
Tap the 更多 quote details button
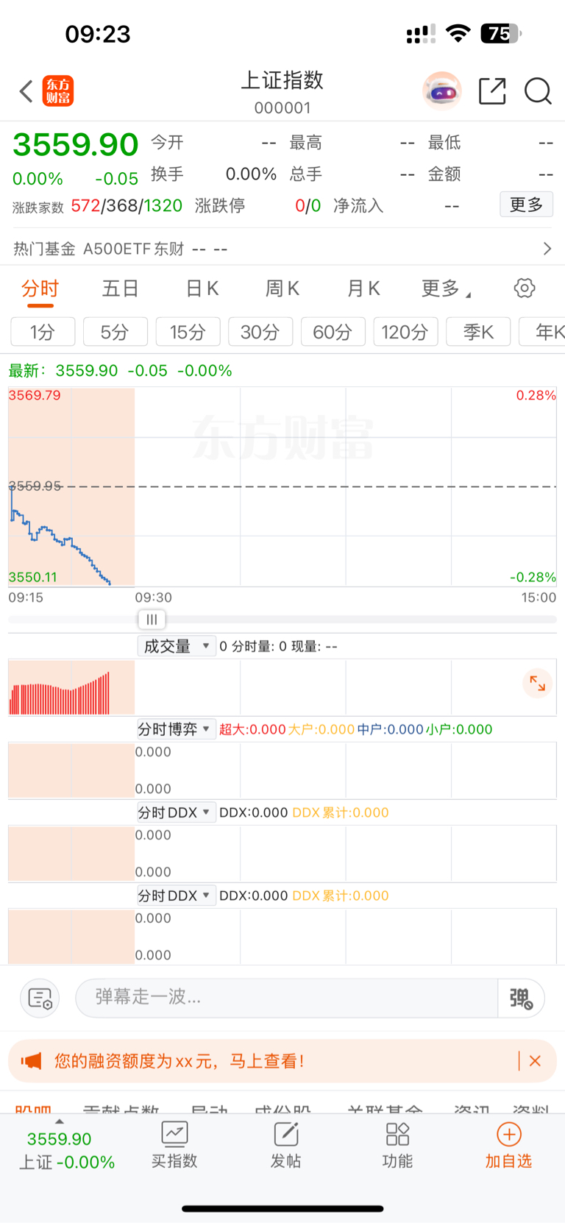tap(527, 205)
